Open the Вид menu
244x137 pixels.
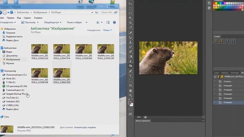[19, 18]
